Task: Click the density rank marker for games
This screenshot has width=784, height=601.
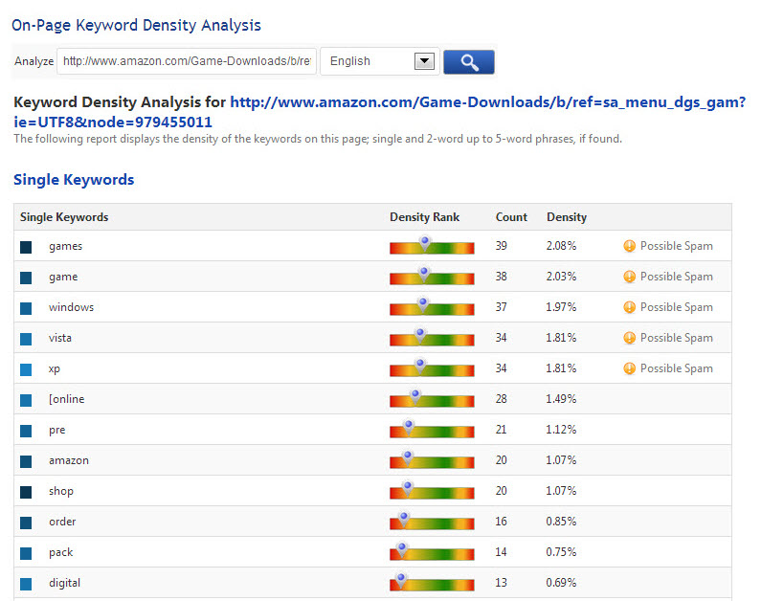Action: click(x=425, y=243)
